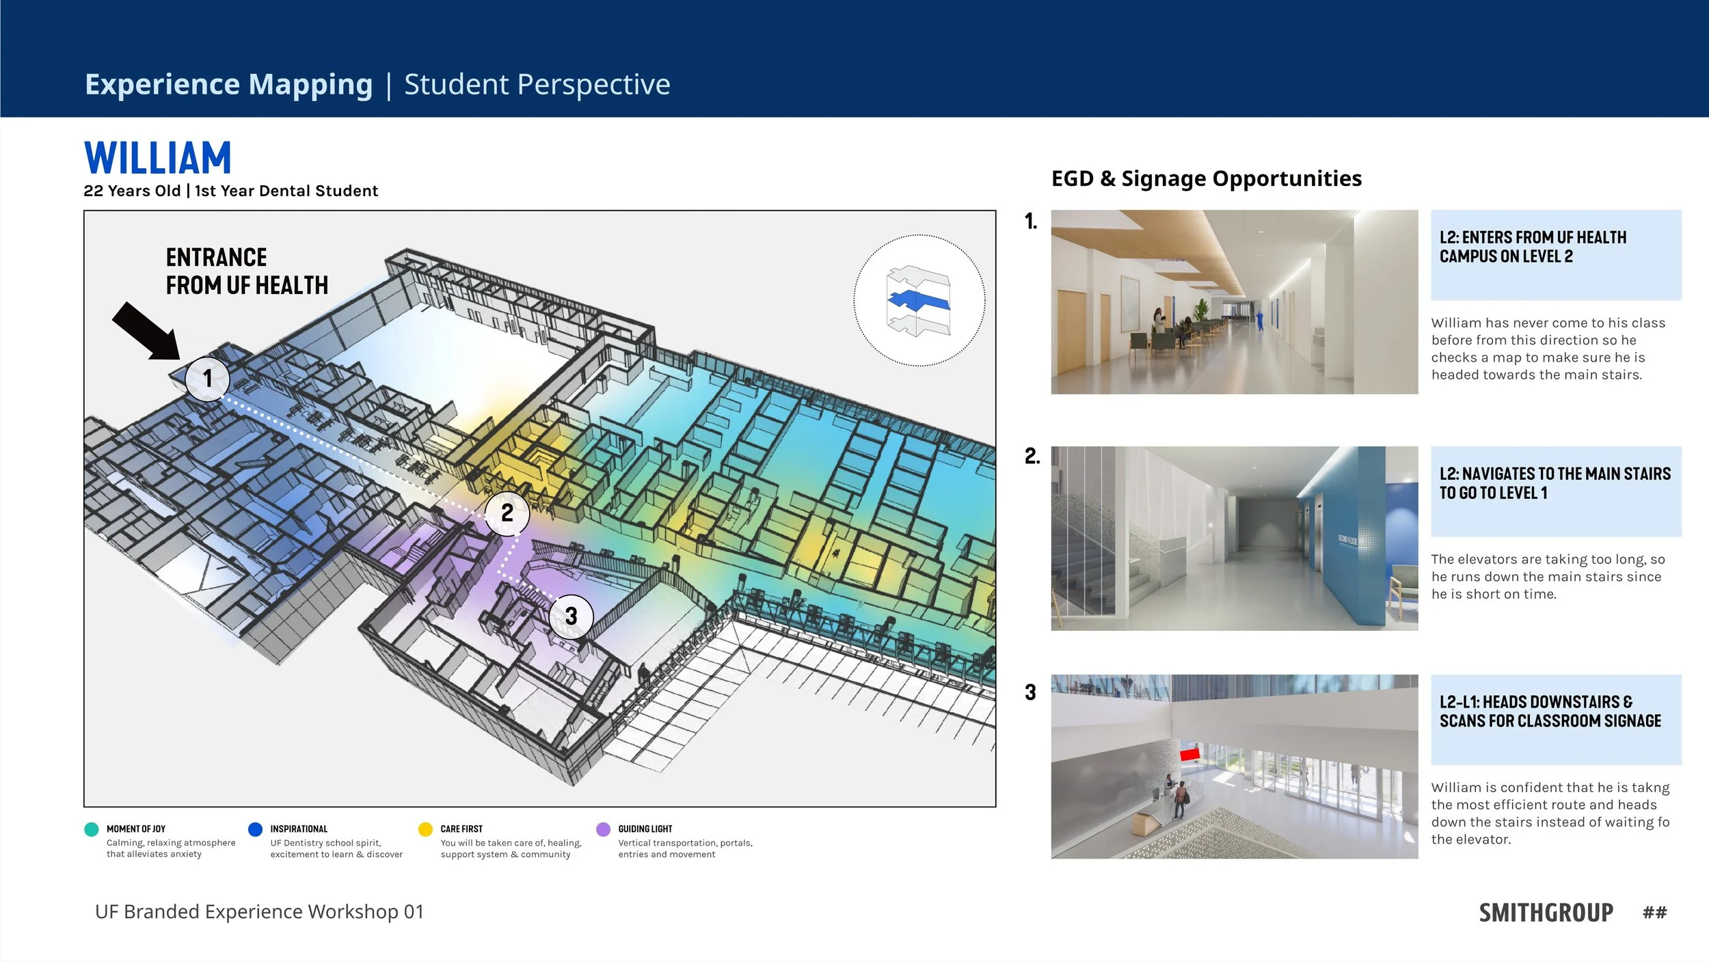Click the Experience Mapping title text
Viewport: 1709px width, 961px height.
228,85
